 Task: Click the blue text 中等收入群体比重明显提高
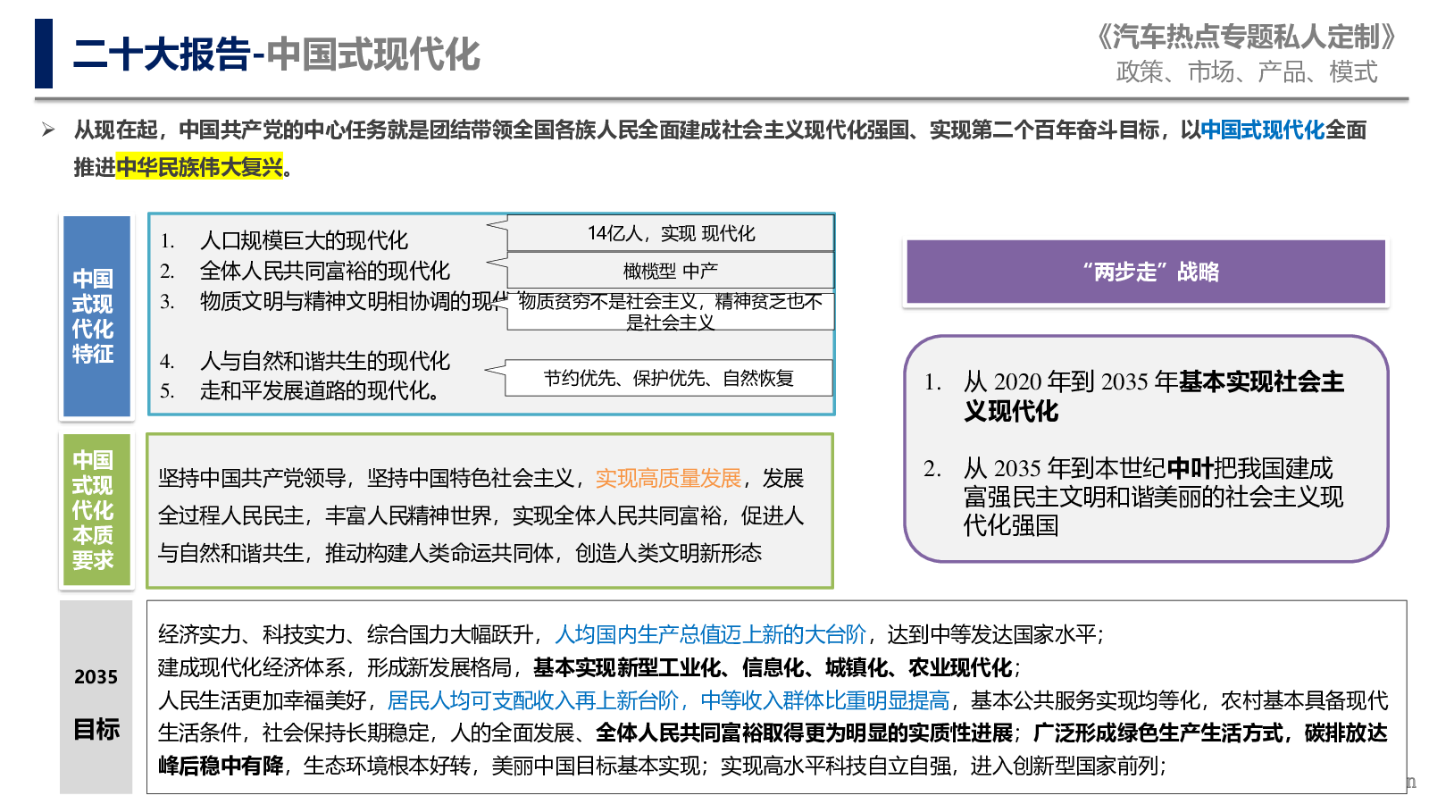pos(825,701)
